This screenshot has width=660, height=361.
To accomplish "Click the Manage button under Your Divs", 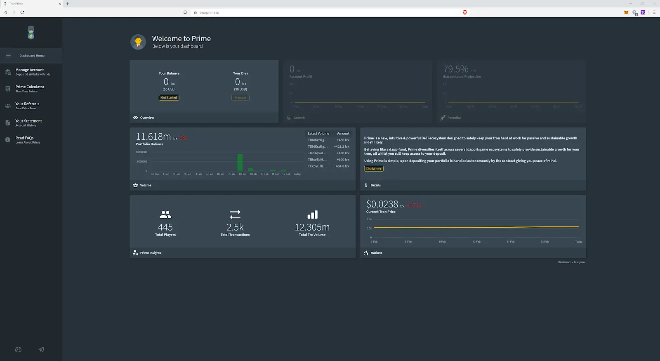I will point(240,98).
